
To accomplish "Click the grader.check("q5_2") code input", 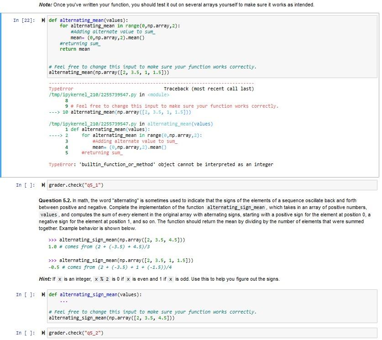I will pyautogui.click(x=212, y=333).
